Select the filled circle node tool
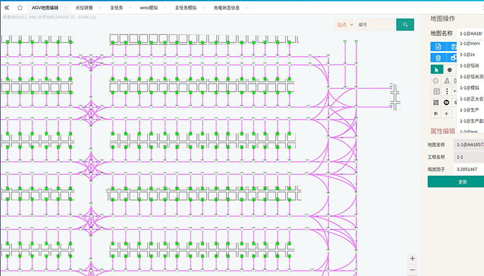484x276 pixels. coord(449,70)
